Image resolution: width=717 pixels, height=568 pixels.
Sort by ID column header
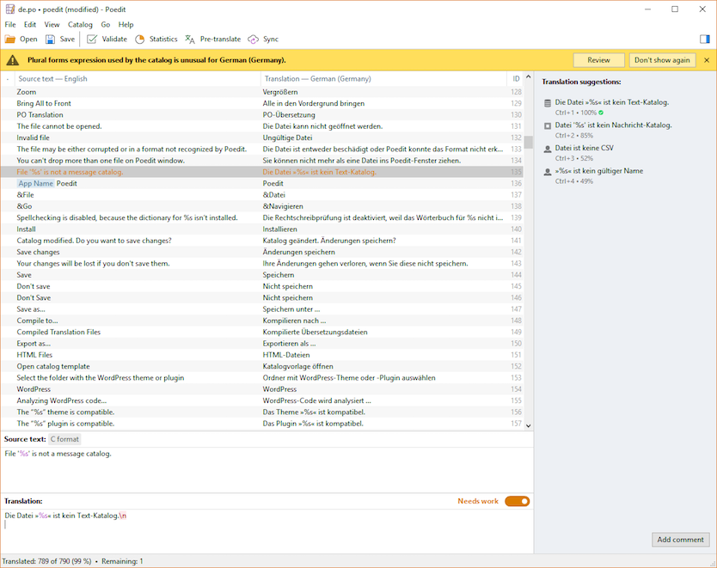tap(515, 78)
